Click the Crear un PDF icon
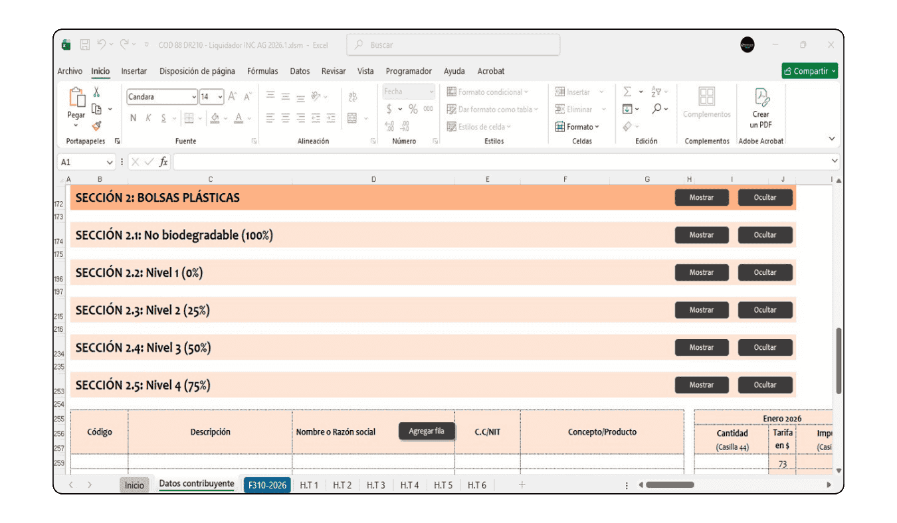This screenshot has width=897, height=523. [761, 98]
